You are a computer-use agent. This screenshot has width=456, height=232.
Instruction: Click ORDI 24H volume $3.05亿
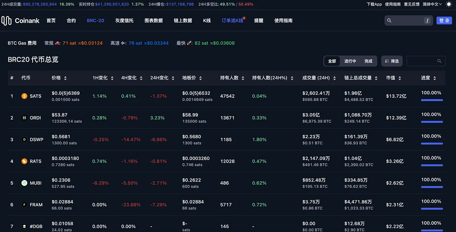311,115
